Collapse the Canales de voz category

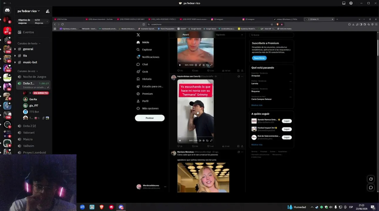[x=28, y=71]
